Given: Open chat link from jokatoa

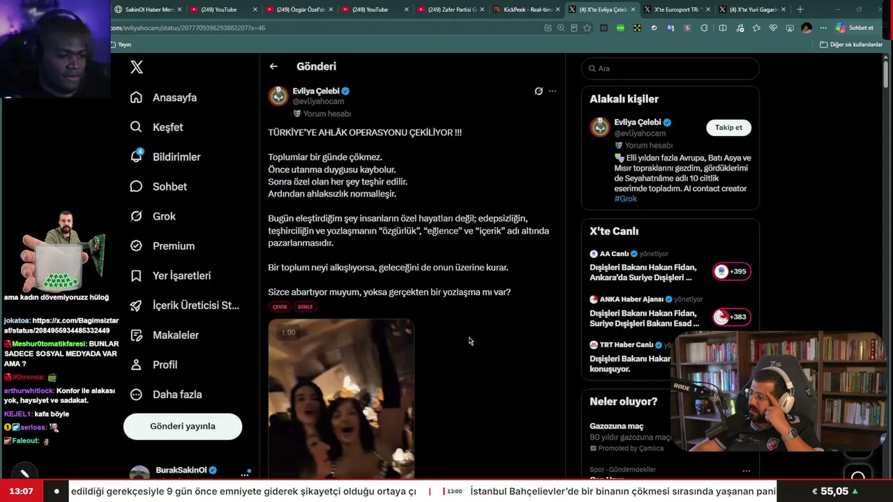Looking at the screenshot, I should pos(61,326).
